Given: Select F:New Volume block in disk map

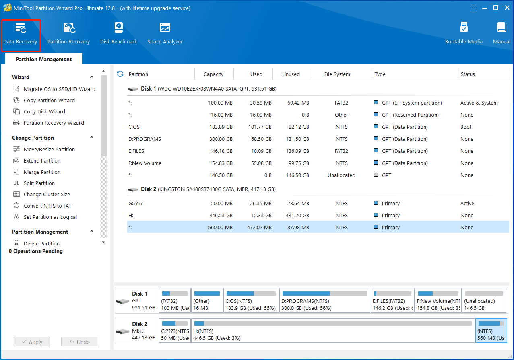Looking at the screenshot, I should point(438,300).
